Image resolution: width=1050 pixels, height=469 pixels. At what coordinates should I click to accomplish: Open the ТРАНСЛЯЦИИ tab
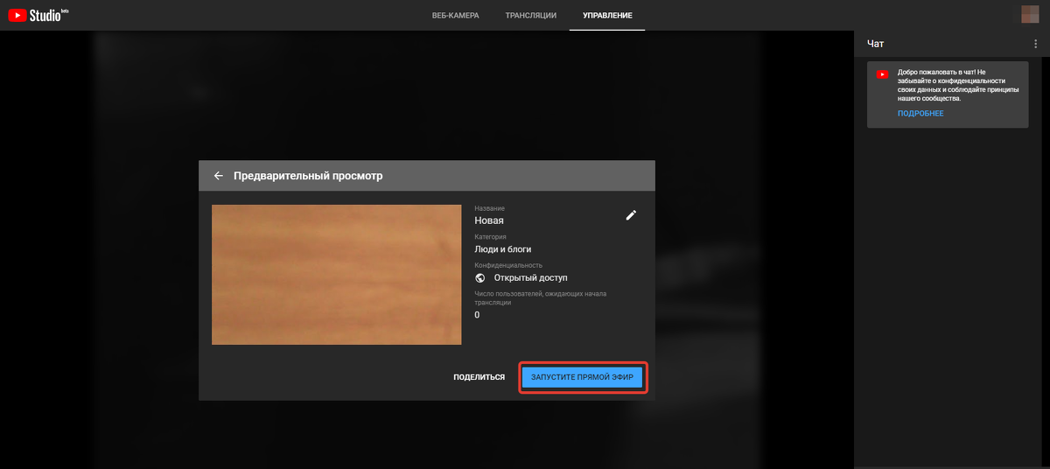coord(530,16)
